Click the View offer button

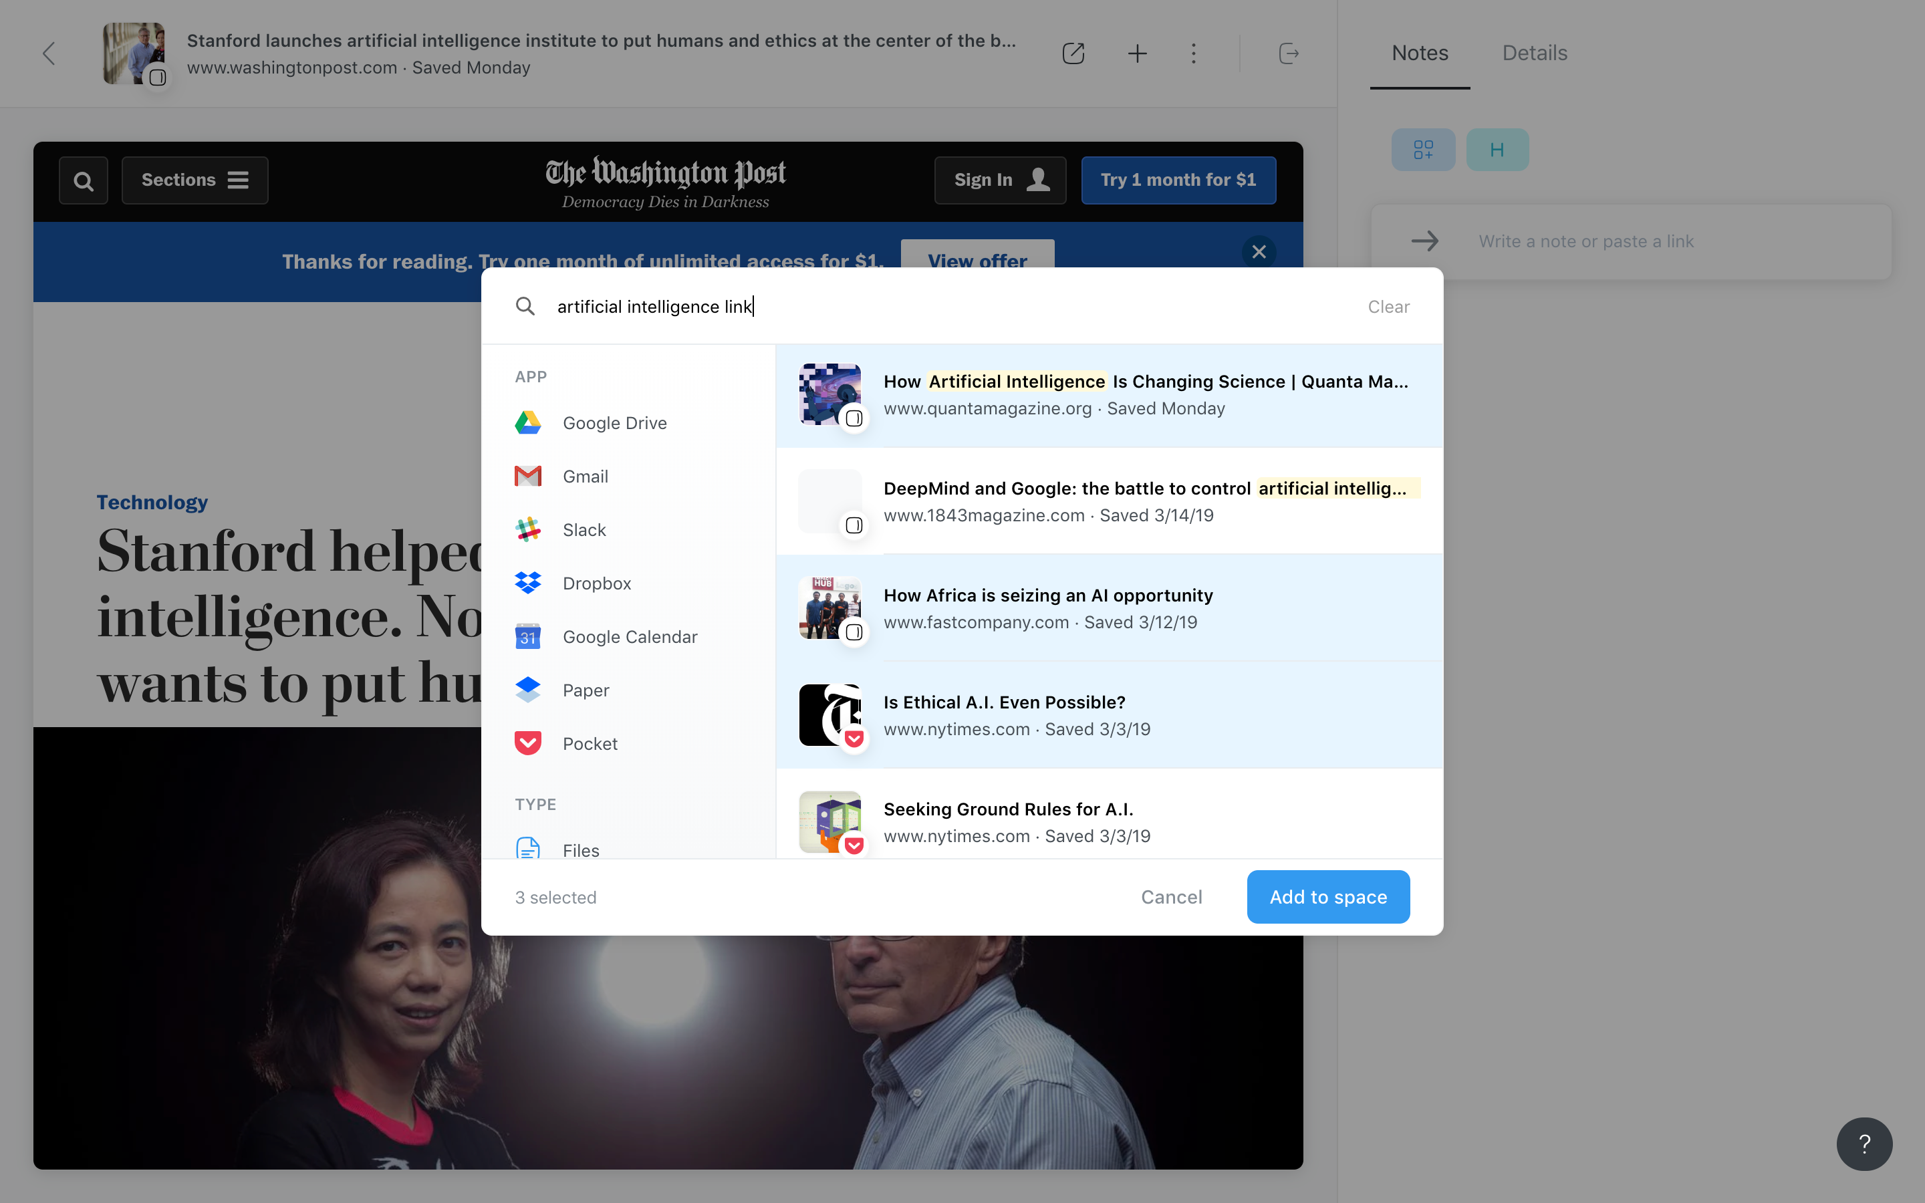click(x=977, y=254)
